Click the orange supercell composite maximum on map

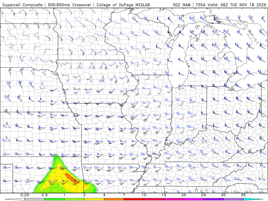pyautogui.click(x=72, y=179)
